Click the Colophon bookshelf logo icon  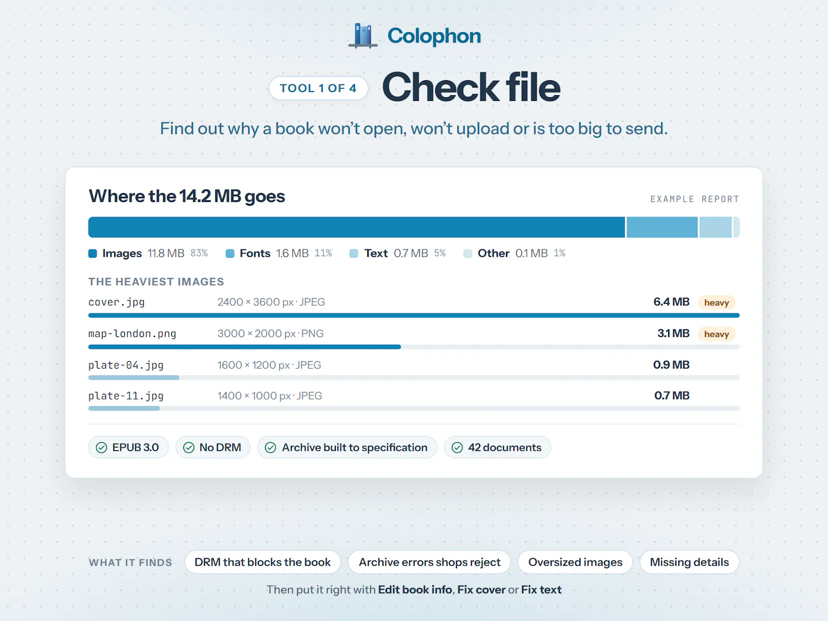[x=363, y=36]
